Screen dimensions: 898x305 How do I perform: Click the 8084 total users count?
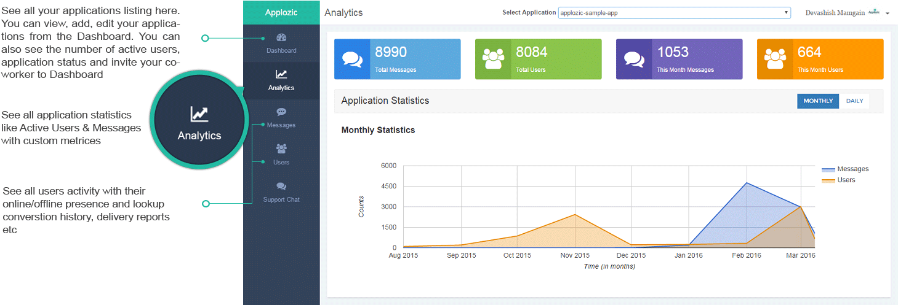tap(532, 52)
